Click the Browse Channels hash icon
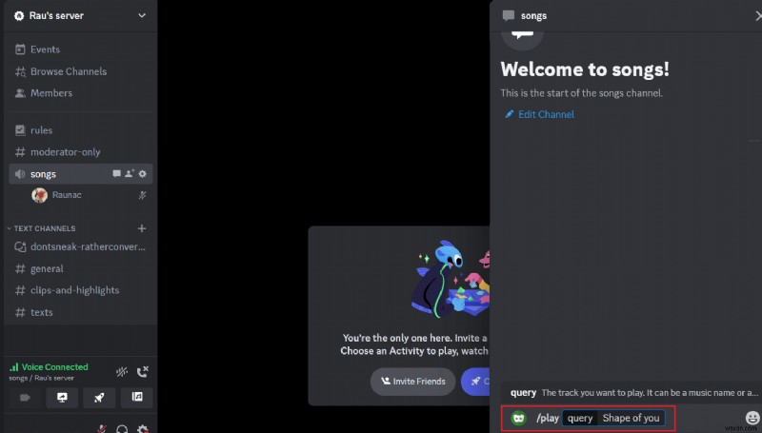The image size is (762, 433). pyautogui.click(x=20, y=71)
